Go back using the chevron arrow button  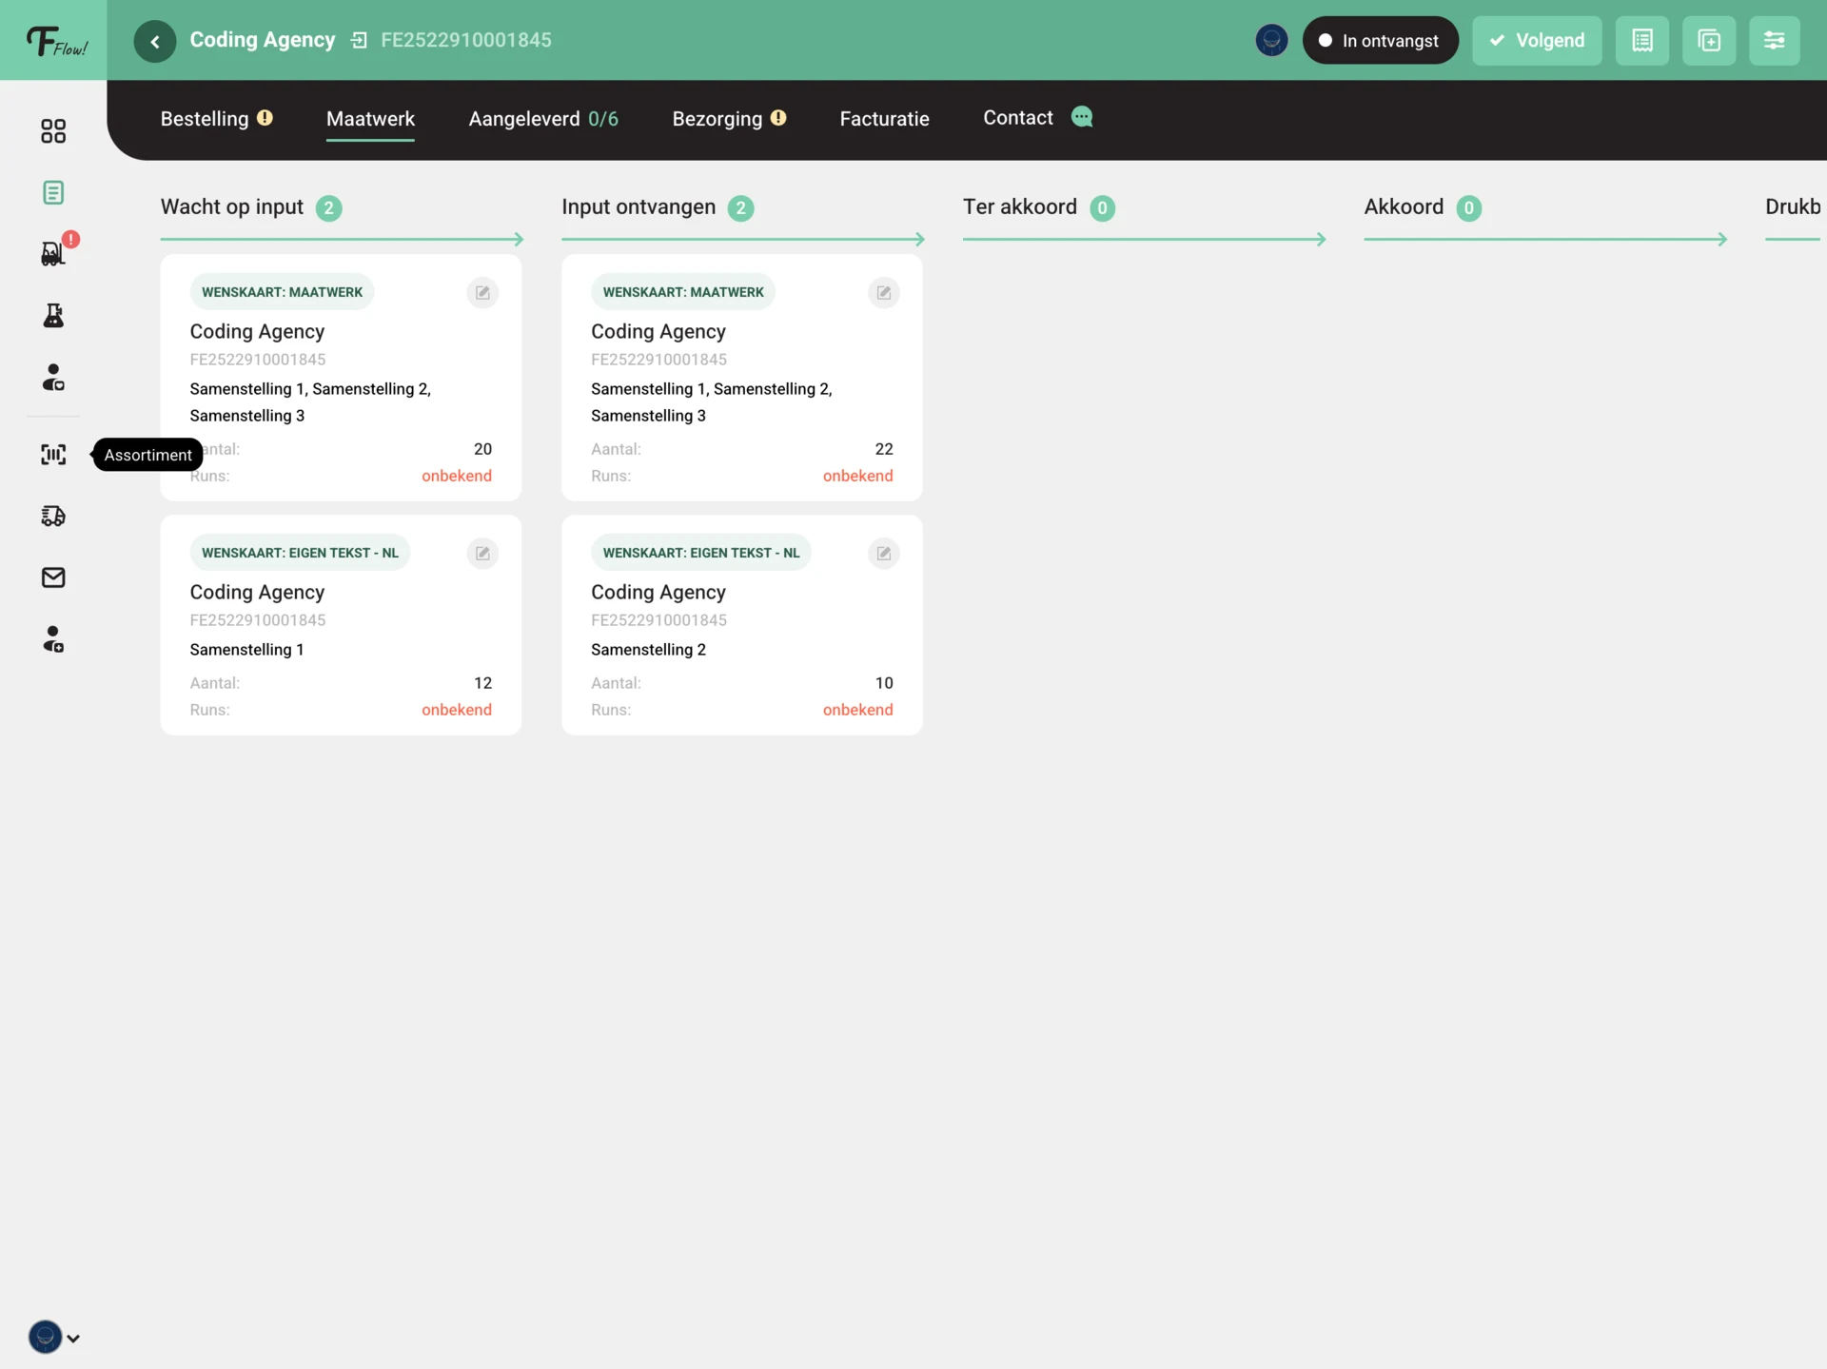pyautogui.click(x=154, y=41)
